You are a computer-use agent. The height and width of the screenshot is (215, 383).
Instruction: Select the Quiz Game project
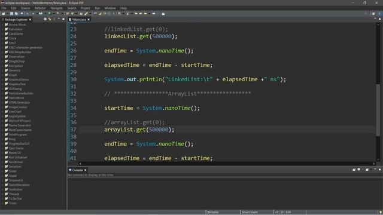[x=16, y=148]
